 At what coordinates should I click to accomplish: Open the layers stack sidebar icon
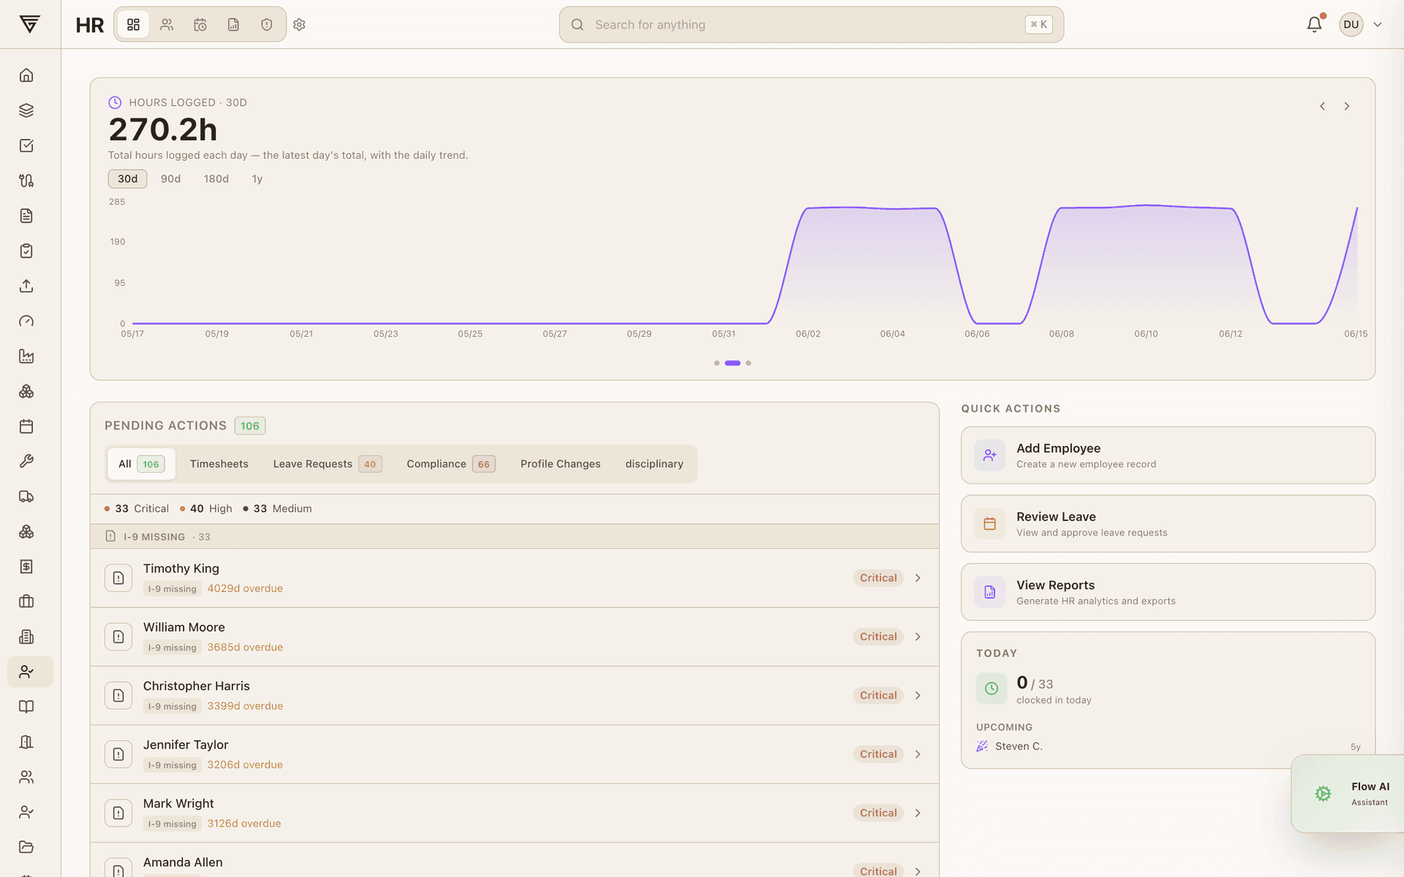[26, 110]
